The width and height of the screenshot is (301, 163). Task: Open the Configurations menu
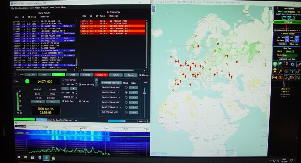(22, 8)
